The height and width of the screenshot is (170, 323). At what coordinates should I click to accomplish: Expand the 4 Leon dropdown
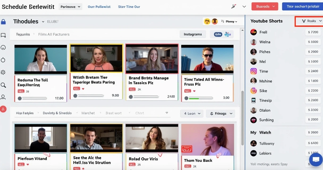[192, 113]
